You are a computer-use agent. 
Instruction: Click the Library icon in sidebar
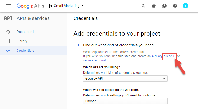click(x=8, y=41)
